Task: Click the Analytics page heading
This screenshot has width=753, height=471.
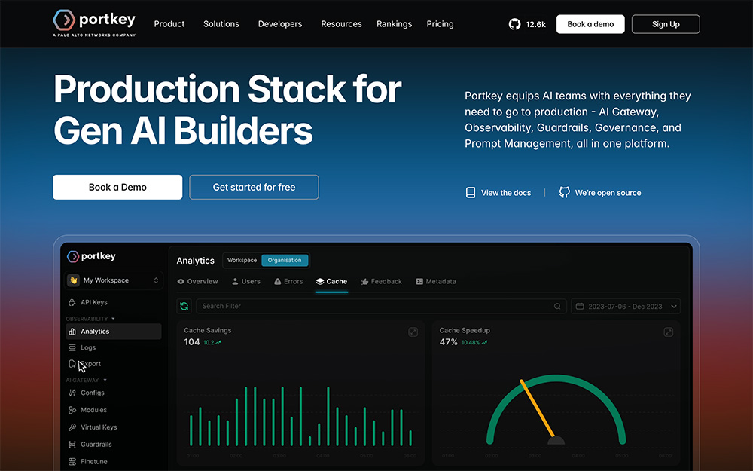Action: pos(196,261)
